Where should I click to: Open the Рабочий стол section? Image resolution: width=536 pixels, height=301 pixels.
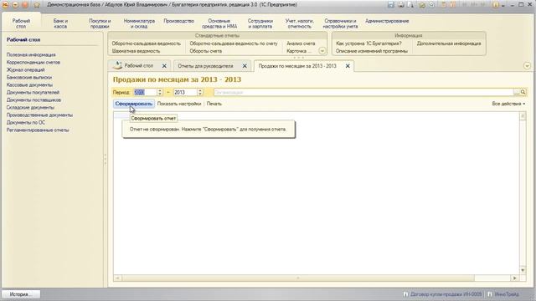click(x=21, y=23)
